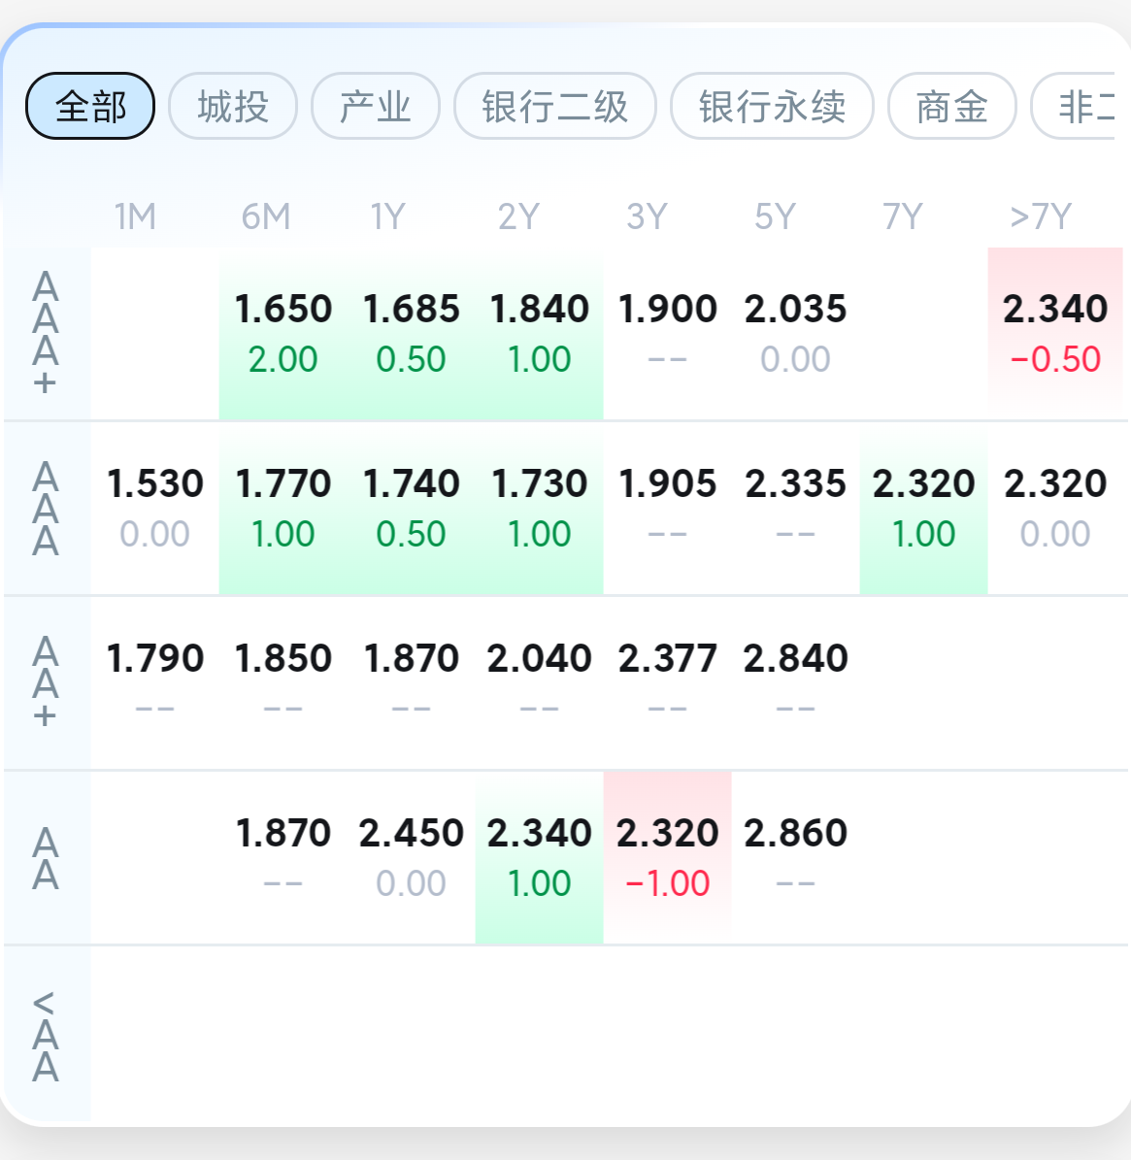
Task: Click AA 3Y cell with -1.00 change
Action: pyautogui.click(x=667, y=857)
